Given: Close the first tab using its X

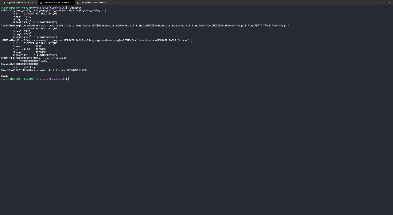Looking at the screenshot, I should point(35,2).
